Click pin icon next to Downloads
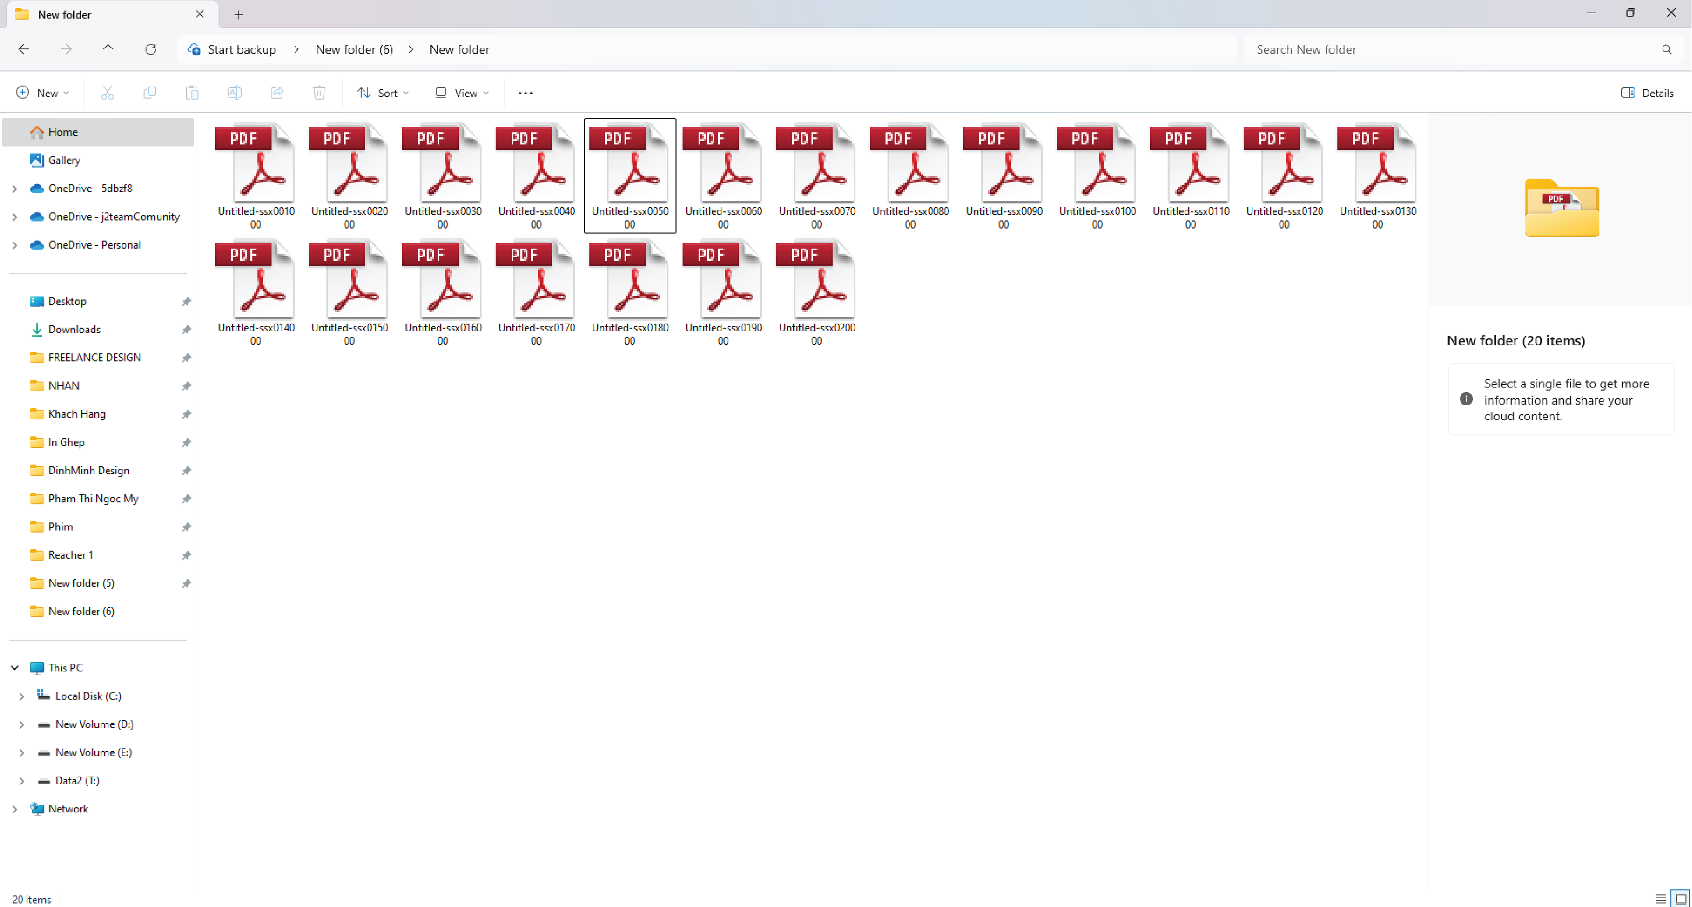 pyautogui.click(x=186, y=330)
